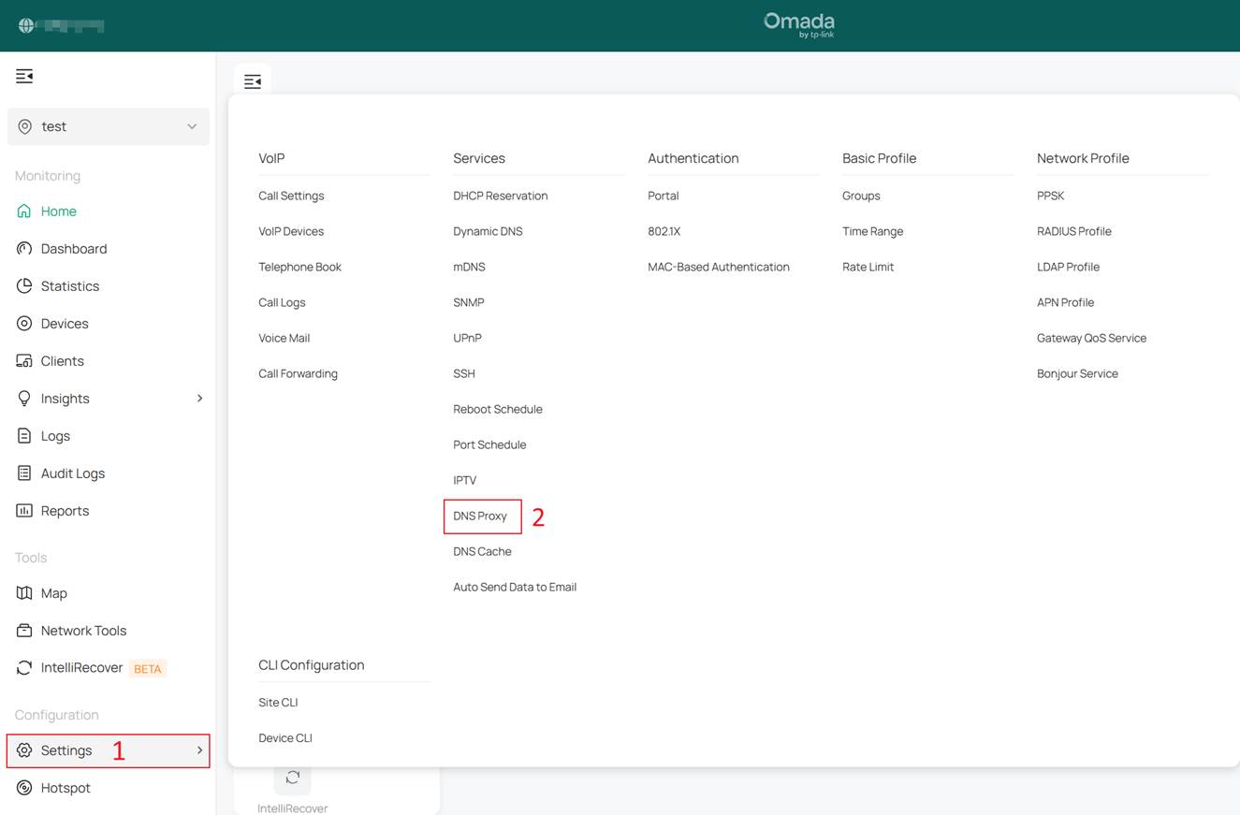Click the Devices circle icon
This screenshot has width=1240, height=815.
coord(24,324)
